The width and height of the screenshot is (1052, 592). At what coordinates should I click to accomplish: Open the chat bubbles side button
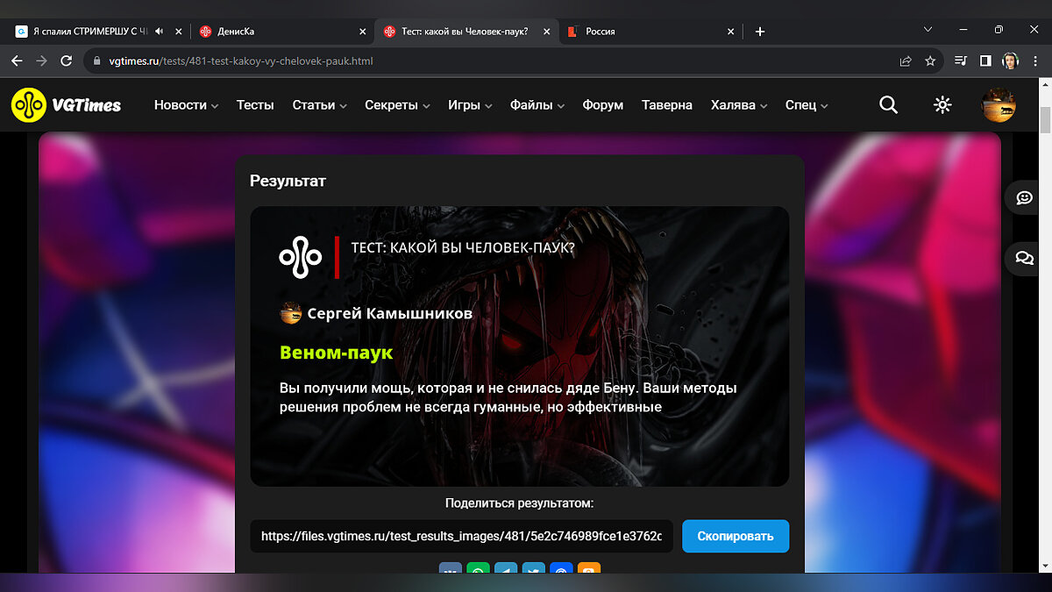(1023, 258)
